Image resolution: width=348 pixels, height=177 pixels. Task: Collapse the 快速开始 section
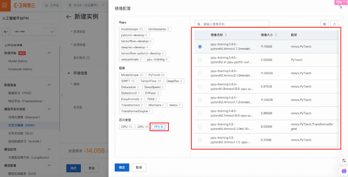click(49, 53)
